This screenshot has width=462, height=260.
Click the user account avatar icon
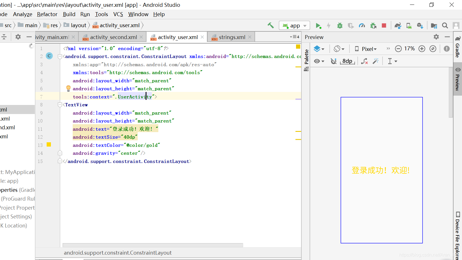point(456,26)
